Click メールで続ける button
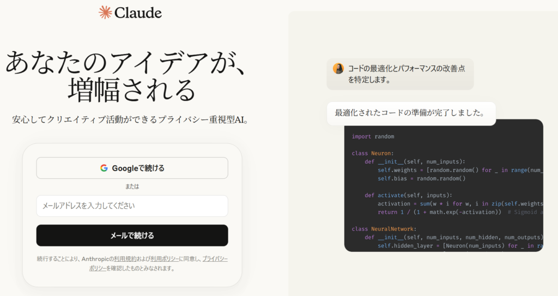 (x=132, y=235)
